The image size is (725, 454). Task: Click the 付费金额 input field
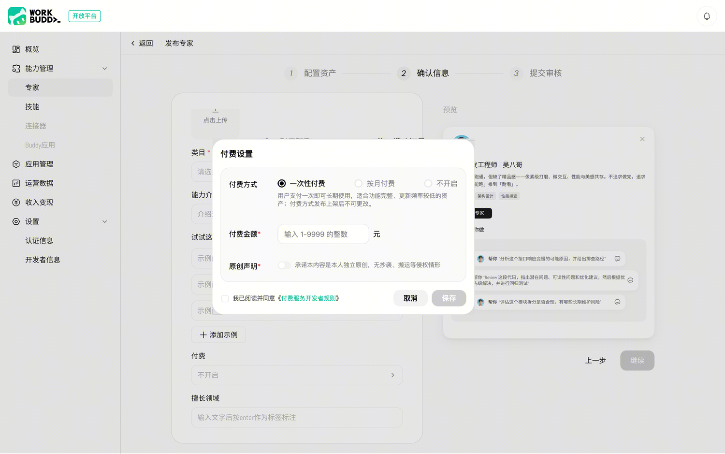pos(323,234)
